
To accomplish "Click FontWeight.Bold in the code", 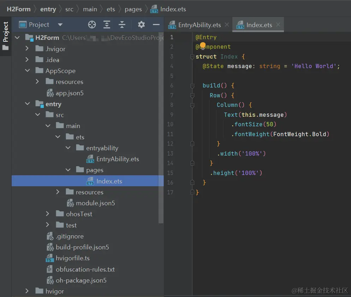I will click(299, 134).
